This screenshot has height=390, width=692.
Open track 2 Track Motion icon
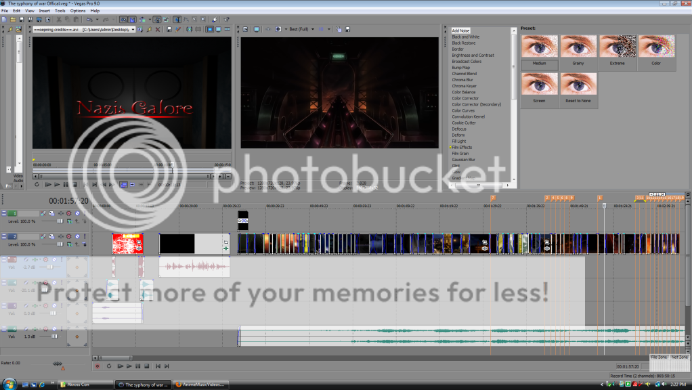51,236
